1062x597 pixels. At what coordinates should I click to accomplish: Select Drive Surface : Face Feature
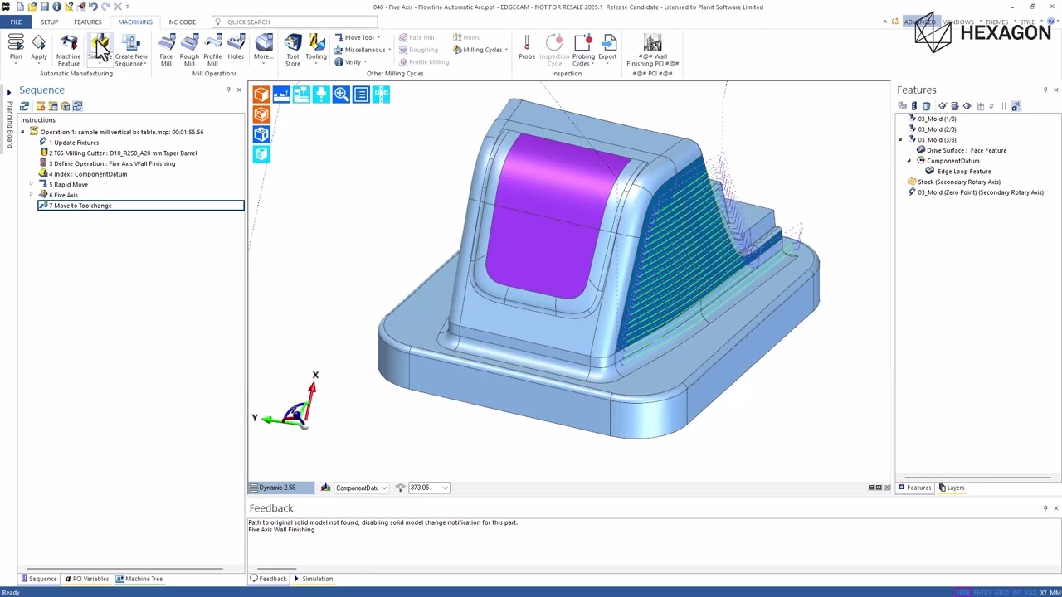pos(962,150)
